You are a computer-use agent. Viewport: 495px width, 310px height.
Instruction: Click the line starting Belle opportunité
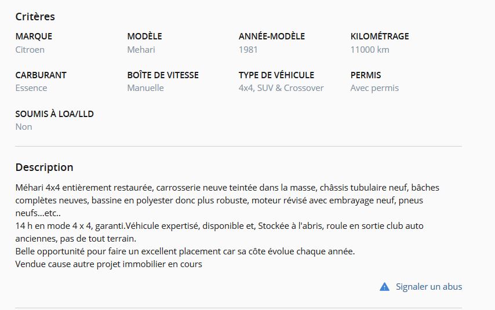185,251
